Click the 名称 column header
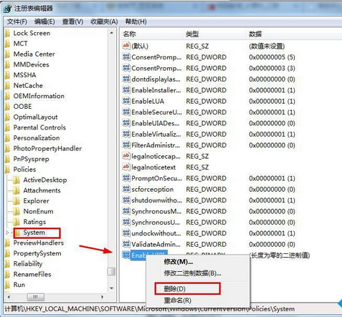 pos(151,34)
